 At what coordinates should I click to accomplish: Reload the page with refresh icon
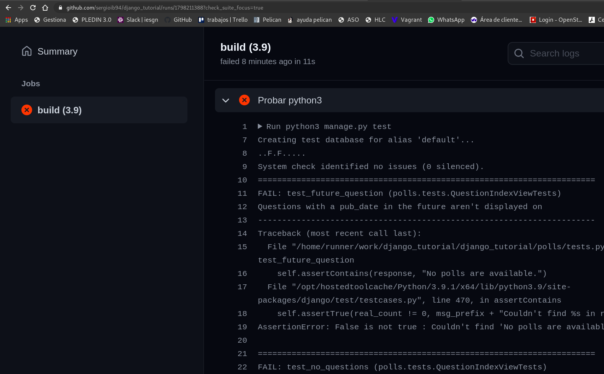tap(33, 8)
